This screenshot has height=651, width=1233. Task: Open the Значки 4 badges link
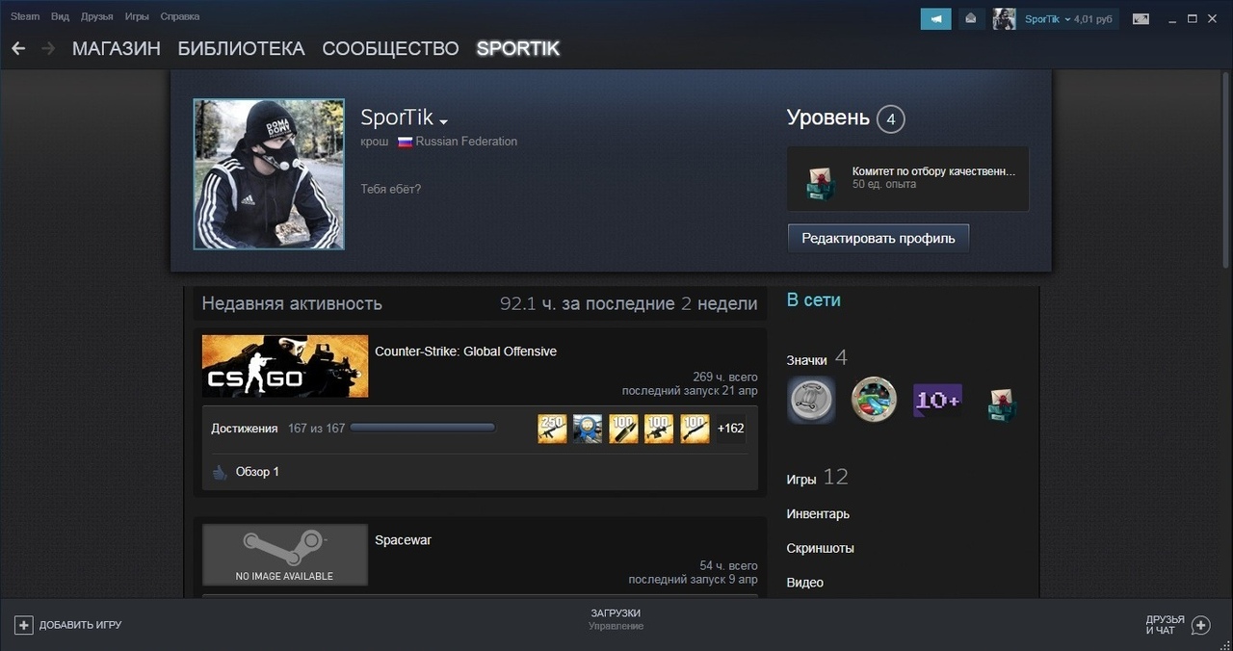pos(817,358)
